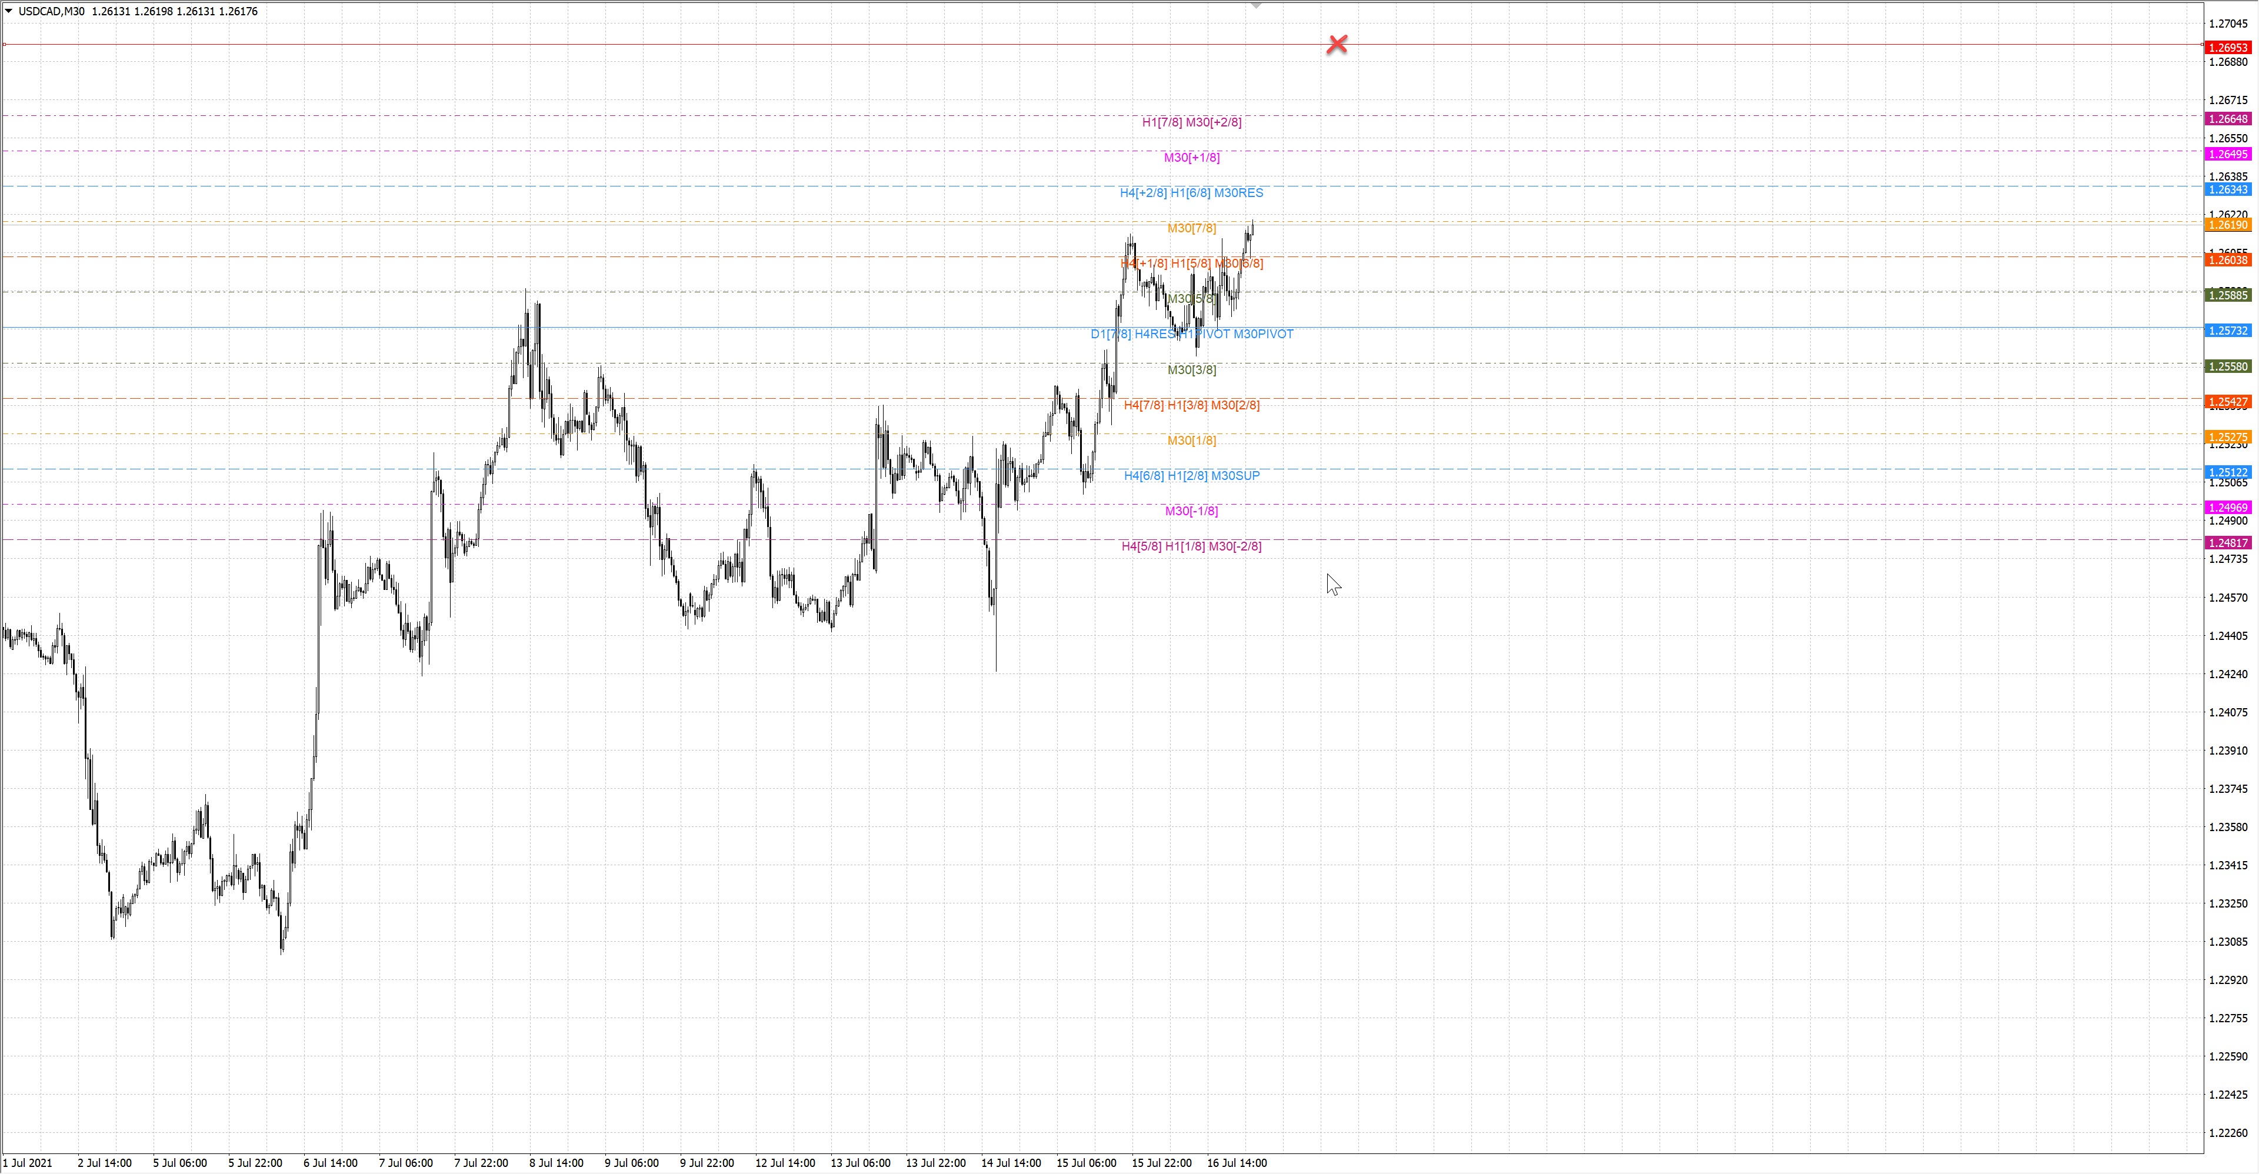Click the blue 1.26343 price tag
The height and width of the screenshot is (1174, 2259).
point(2227,190)
